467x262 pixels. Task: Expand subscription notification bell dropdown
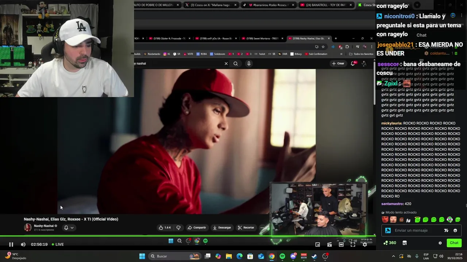click(x=69, y=227)
